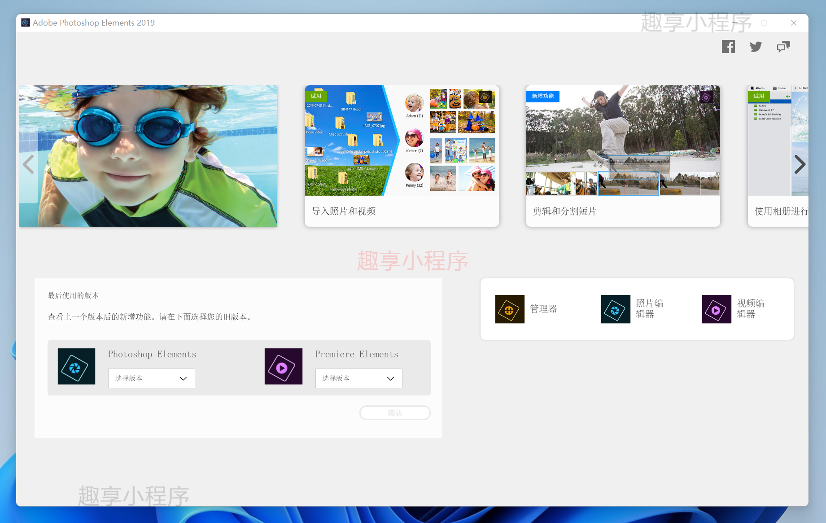This screenshot has height=523, width=826.
Task: Click the 剪辑和分割短片 card title
Action: point(564,211)
